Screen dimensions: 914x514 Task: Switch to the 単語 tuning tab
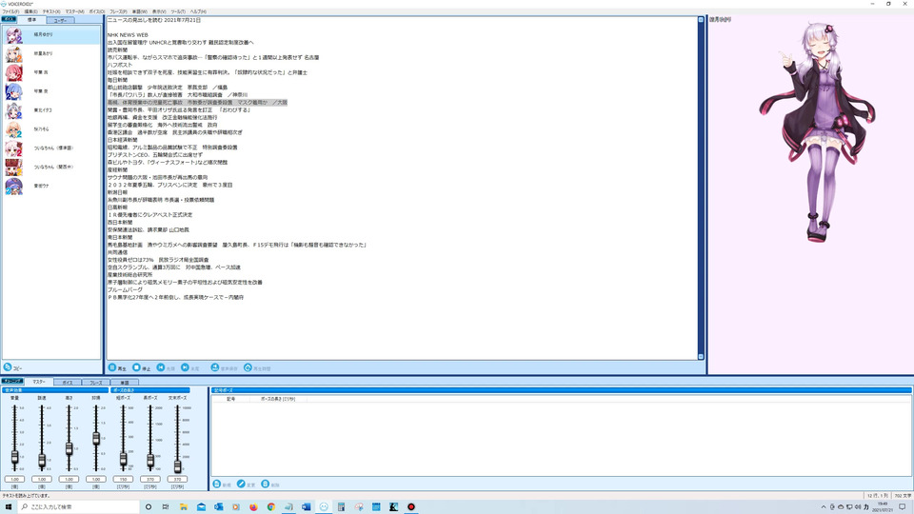coord(124,383)
